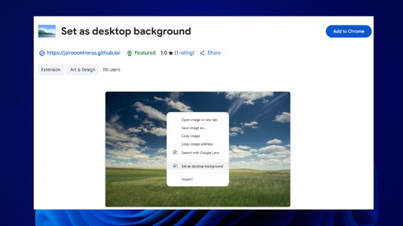Open the 1 rating link

click(x=184, y=53)
